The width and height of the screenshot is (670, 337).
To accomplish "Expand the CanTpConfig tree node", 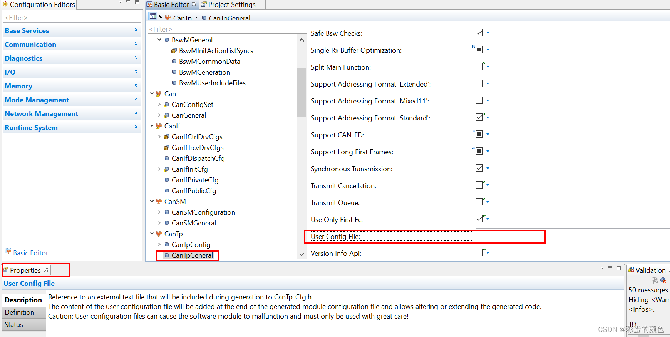I will pos(159,244).
